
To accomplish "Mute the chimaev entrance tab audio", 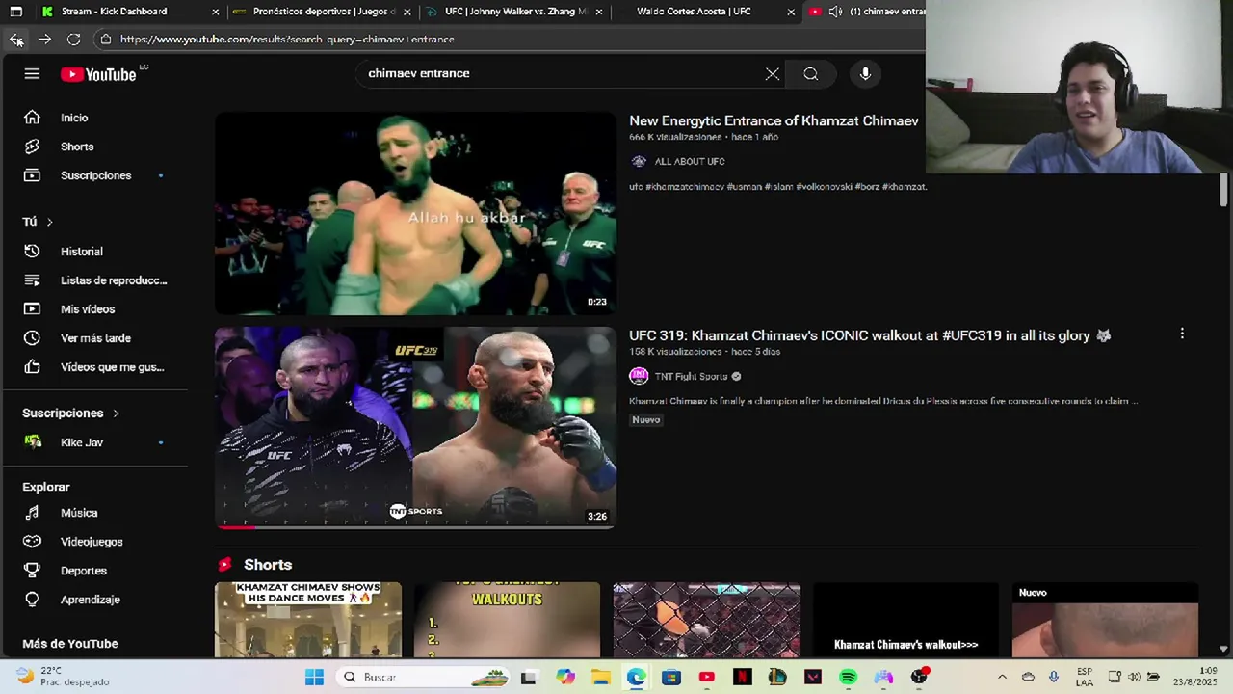I will pyautogui.click(x=835, y=12).
